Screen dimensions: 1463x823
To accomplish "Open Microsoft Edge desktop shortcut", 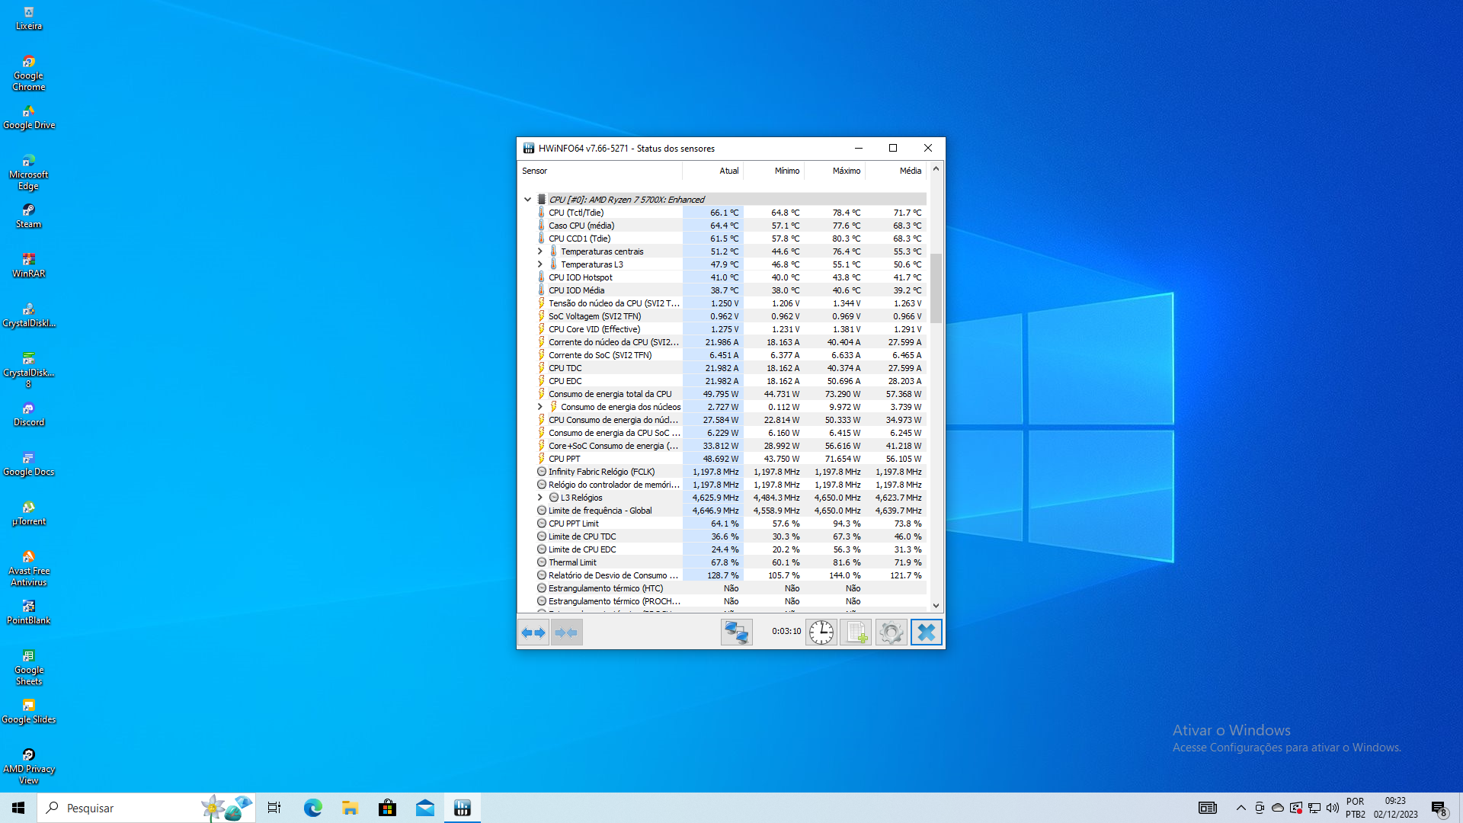I will point(29,172).
